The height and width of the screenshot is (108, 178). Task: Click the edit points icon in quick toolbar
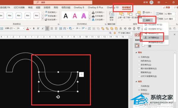tap(89, 28)
